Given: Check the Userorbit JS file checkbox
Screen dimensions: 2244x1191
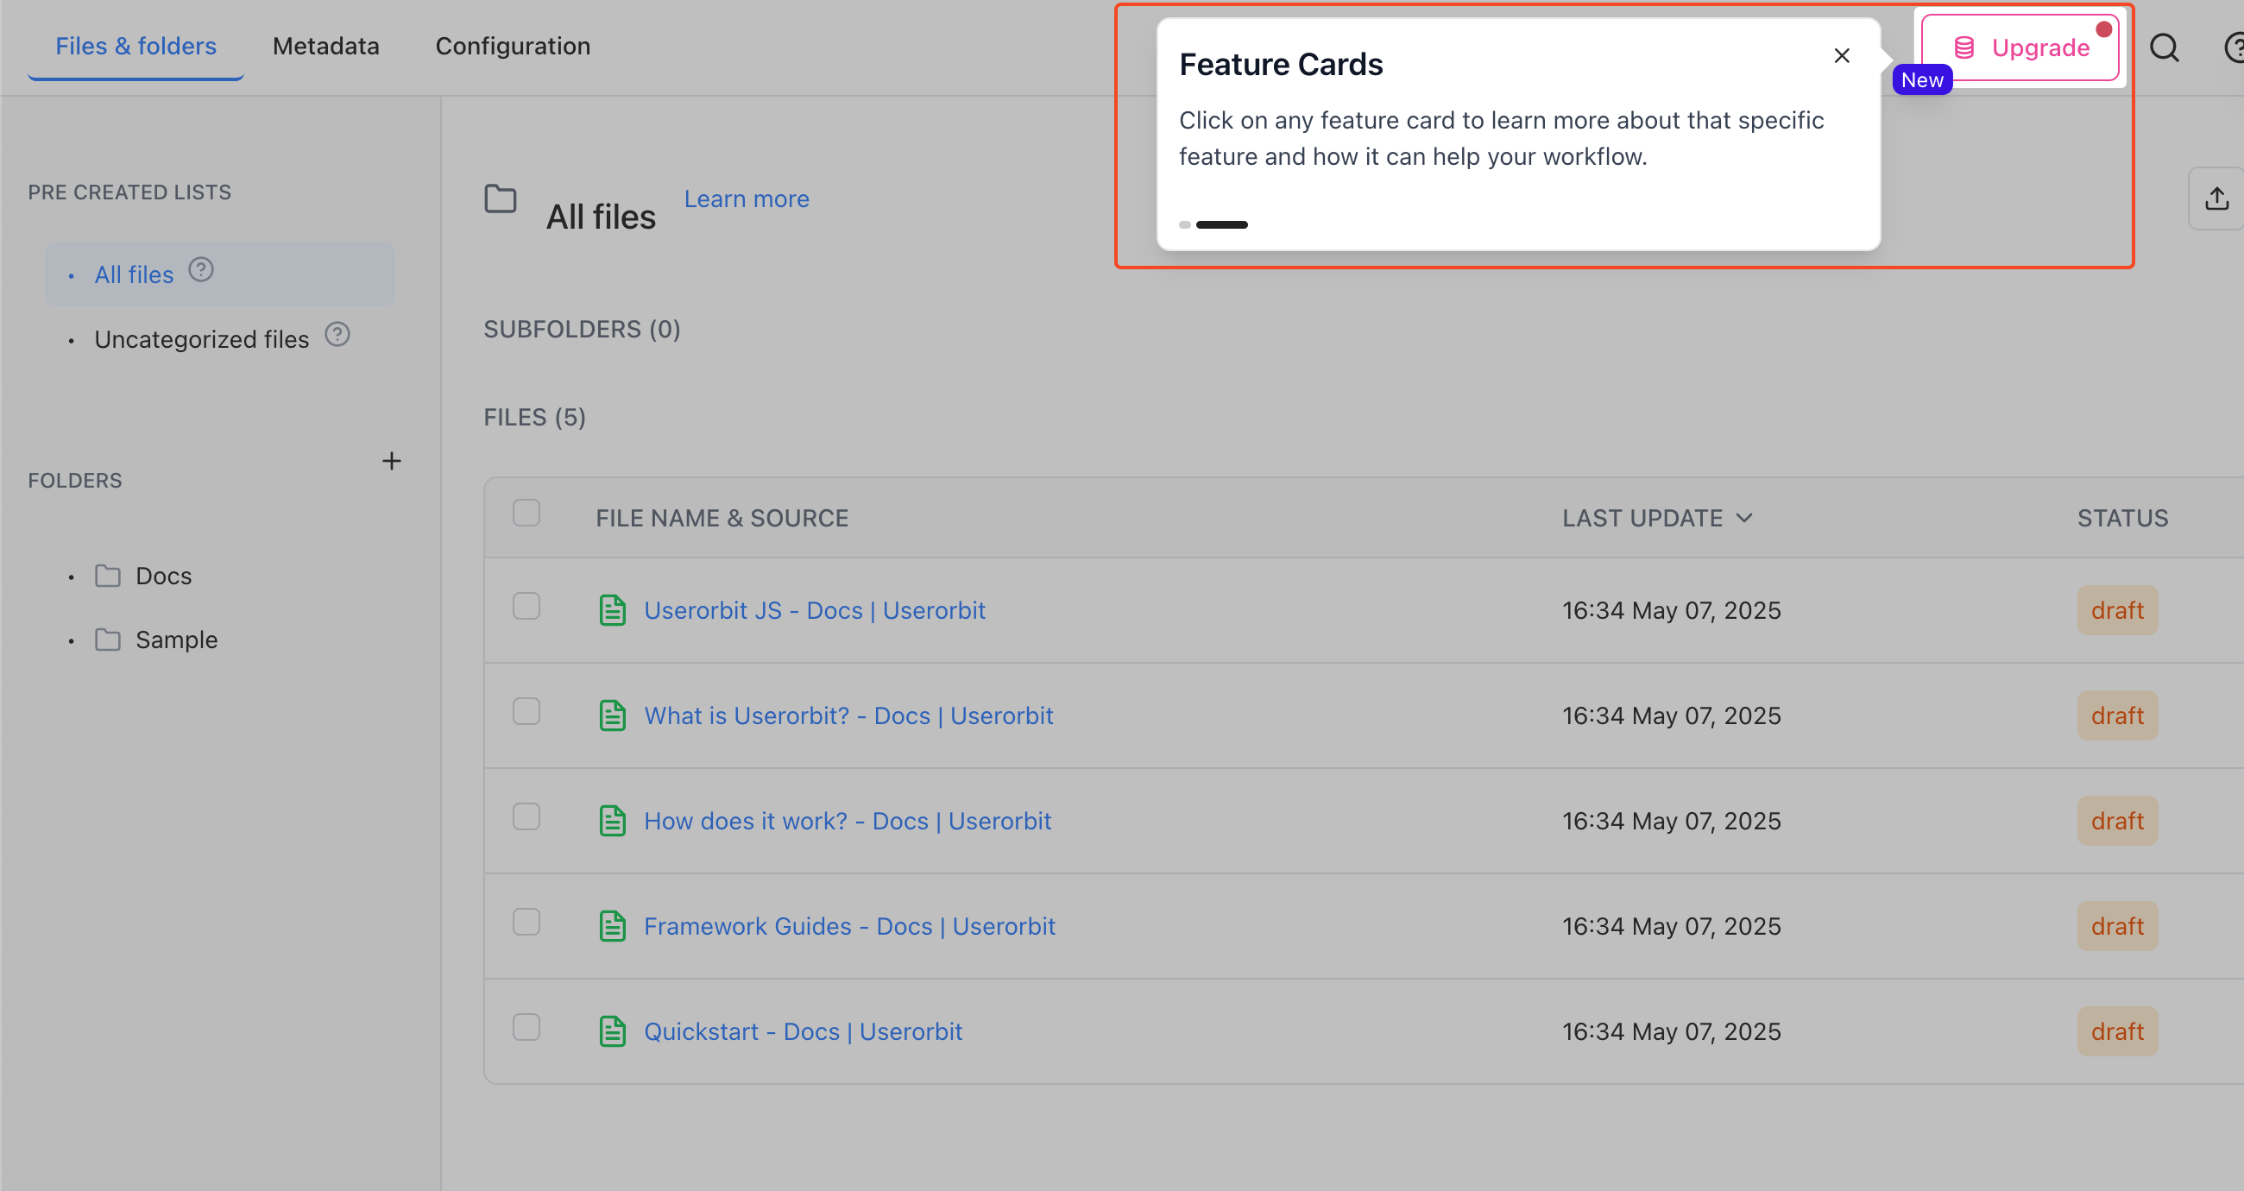Looking at the screenshot, I should tap(526, 607).
